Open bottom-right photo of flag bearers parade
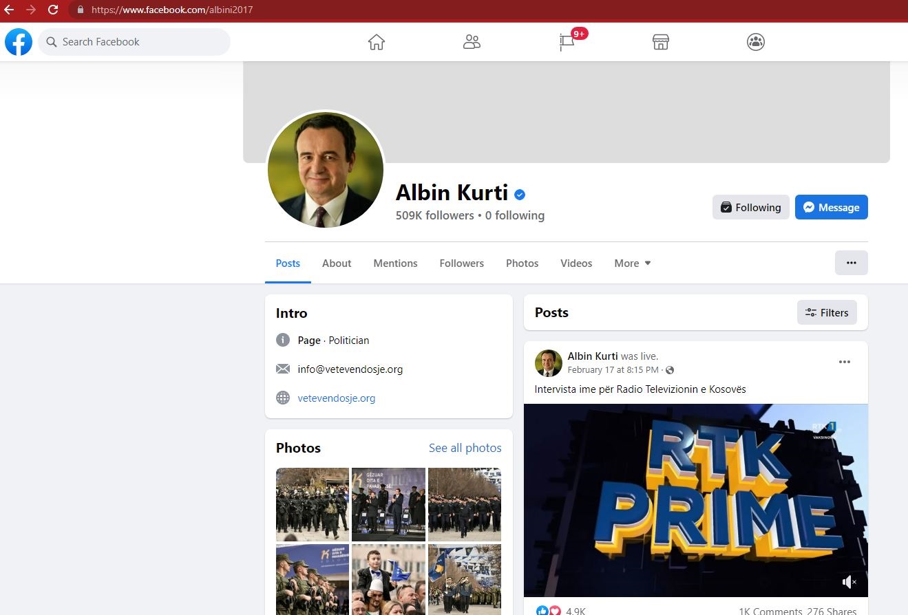 [x=465, y=579]
